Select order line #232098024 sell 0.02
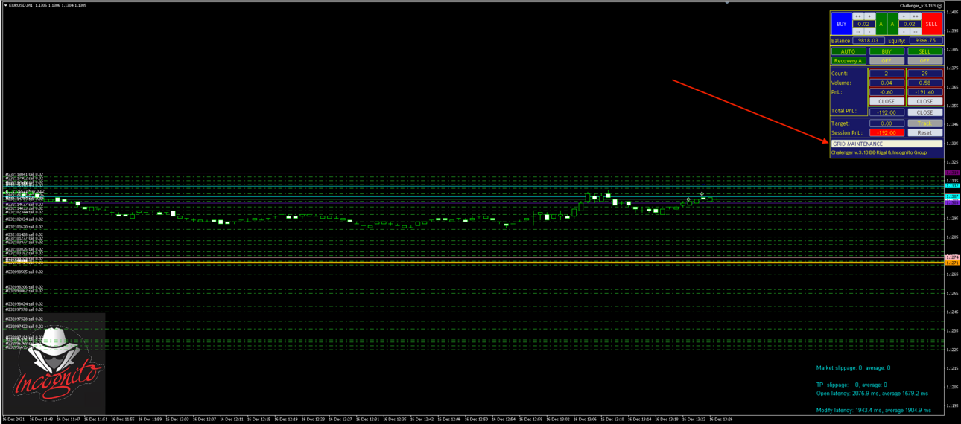This screenshot has width=961, height=424. (x=25, y=304)
